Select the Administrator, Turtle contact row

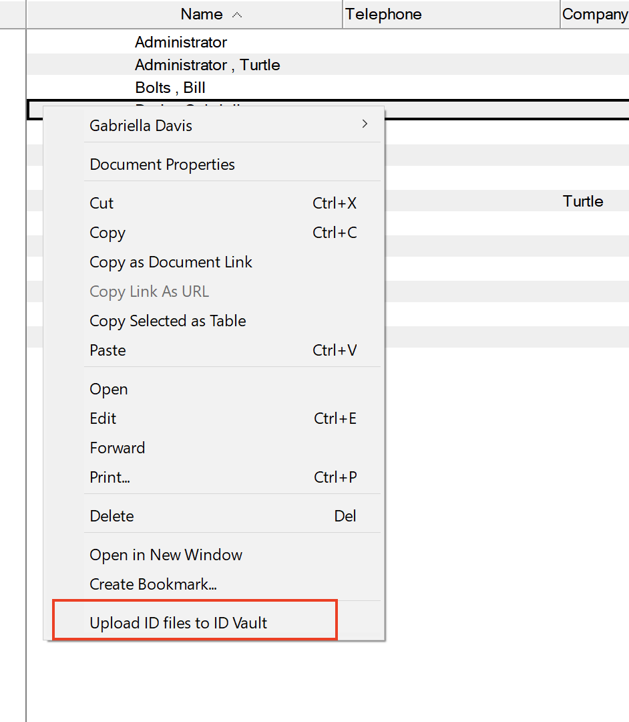click(207, 65)
